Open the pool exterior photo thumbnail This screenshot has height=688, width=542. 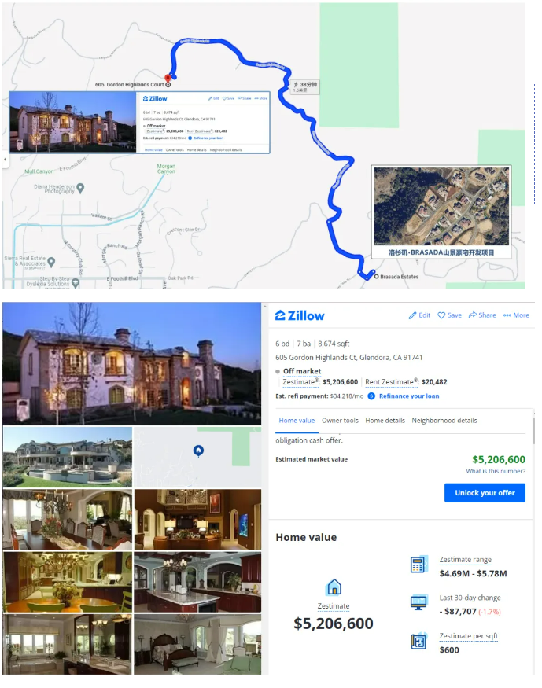tap(67, 457)
